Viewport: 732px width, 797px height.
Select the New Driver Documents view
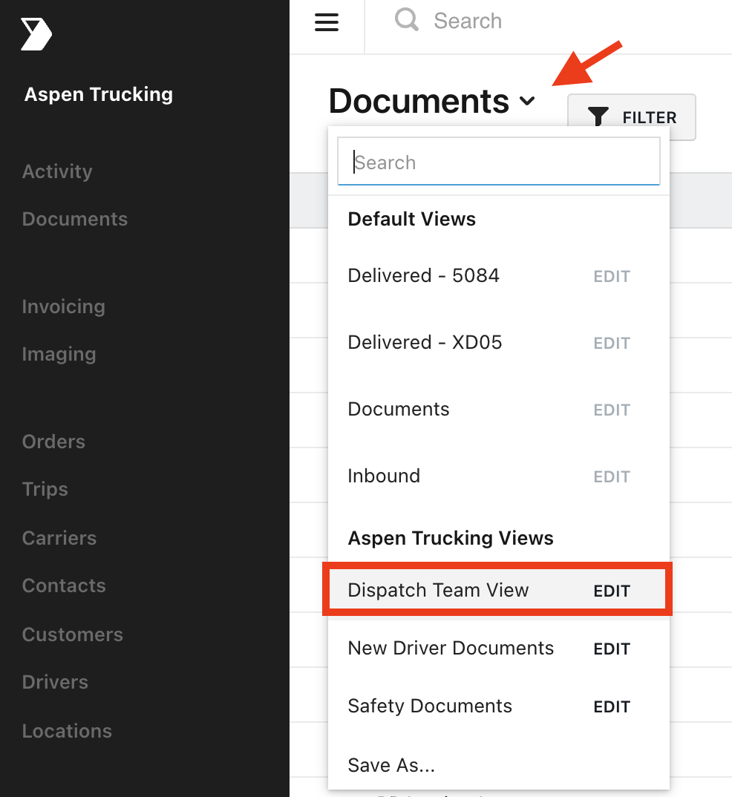coord(451,648)
